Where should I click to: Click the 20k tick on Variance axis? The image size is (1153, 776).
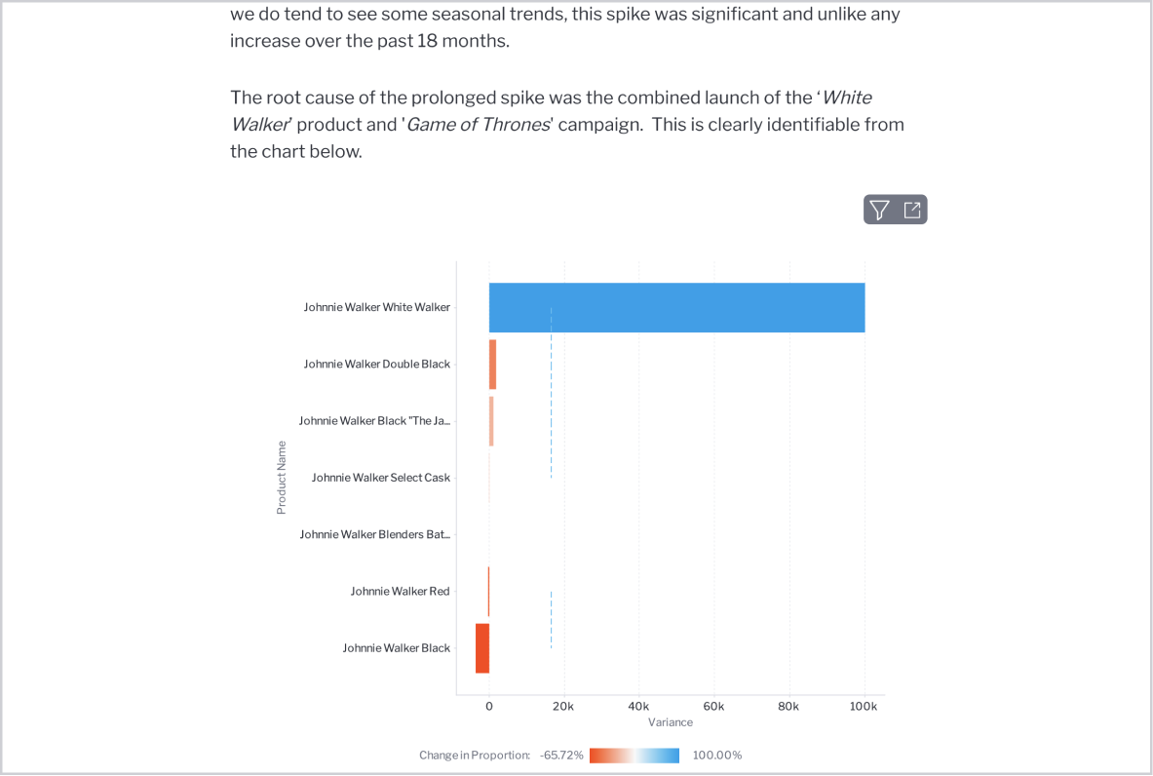(563, 706)
